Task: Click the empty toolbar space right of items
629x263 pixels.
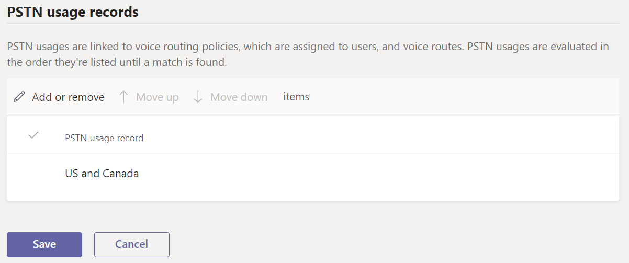Action: click(x=460, y=97)
